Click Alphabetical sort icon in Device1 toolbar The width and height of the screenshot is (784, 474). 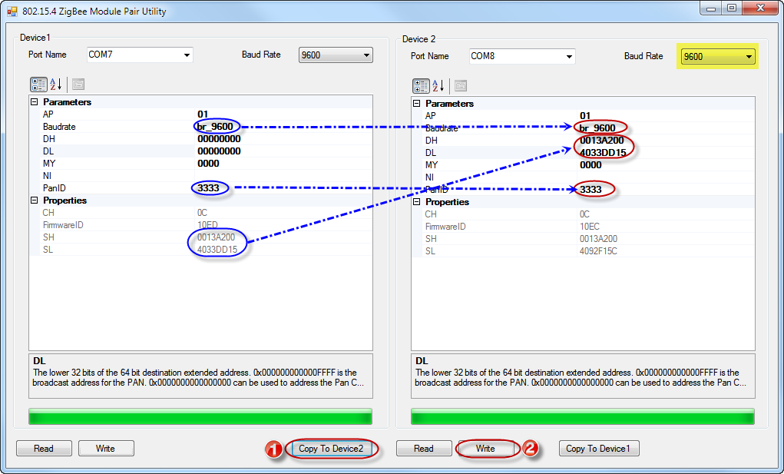click(x=55, y=85)
